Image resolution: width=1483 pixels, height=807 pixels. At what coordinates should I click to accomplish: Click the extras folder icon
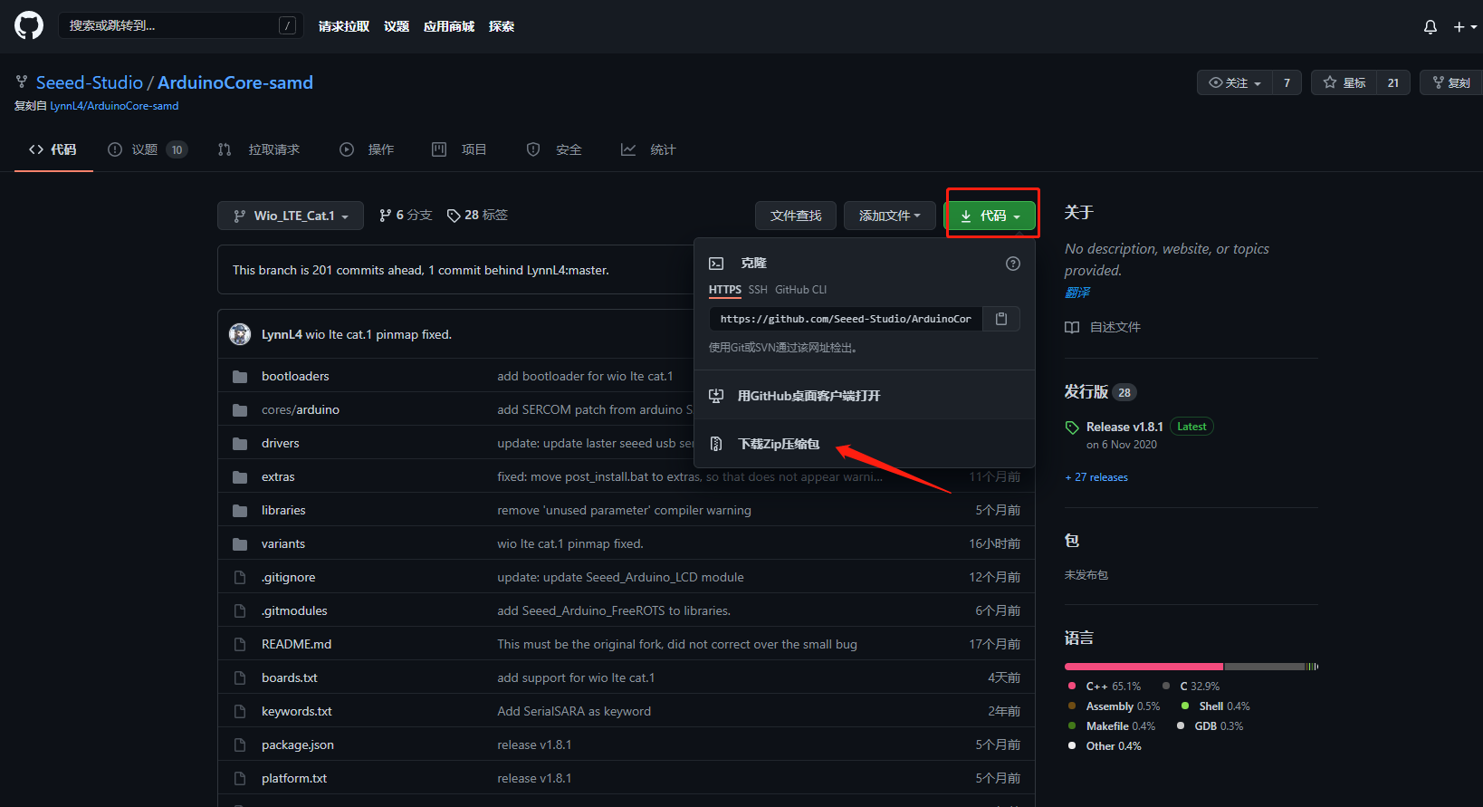[240, 477]
